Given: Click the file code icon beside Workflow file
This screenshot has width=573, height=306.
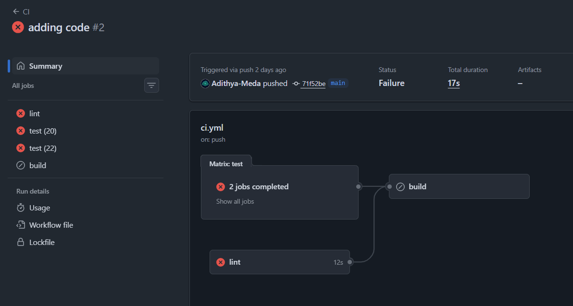Looking at the screenshot, I should 21,225.
